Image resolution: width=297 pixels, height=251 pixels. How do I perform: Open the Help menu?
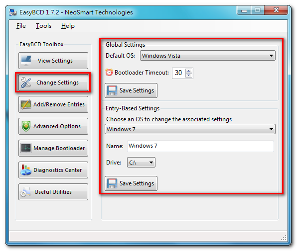68,26
